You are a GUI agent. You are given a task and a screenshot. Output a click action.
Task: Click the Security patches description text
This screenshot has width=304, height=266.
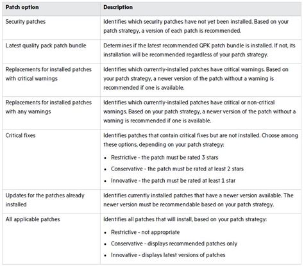click(x=196, y=26)
